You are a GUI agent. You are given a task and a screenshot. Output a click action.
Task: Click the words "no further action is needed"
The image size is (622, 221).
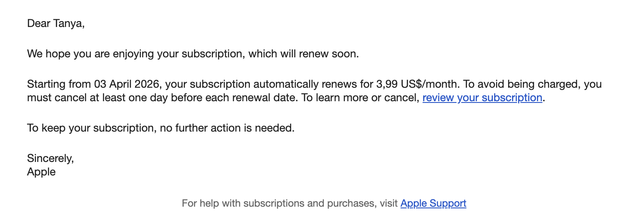coord(227,128)
